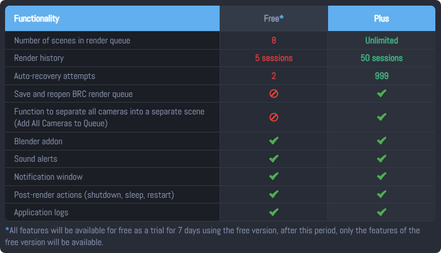This screenshot has width=441, height=253.
Task: Click the red 5 sessions value
Action: coord(274,58)
